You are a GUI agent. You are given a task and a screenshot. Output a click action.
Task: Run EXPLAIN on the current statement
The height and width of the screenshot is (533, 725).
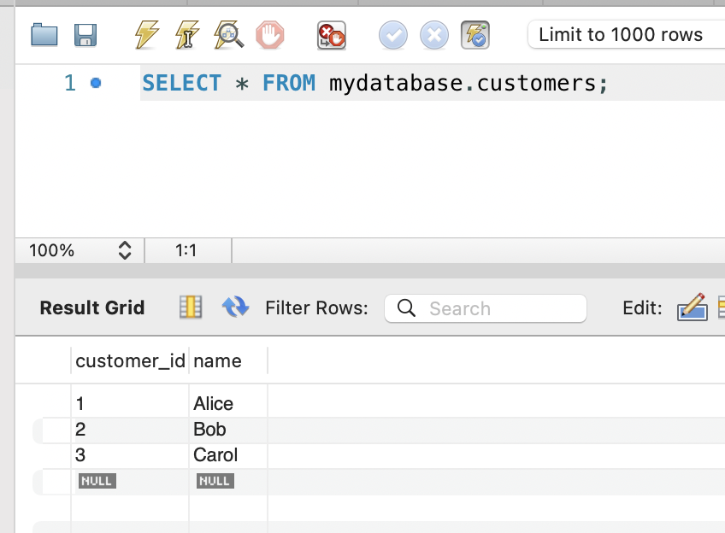tap(228, 35)
